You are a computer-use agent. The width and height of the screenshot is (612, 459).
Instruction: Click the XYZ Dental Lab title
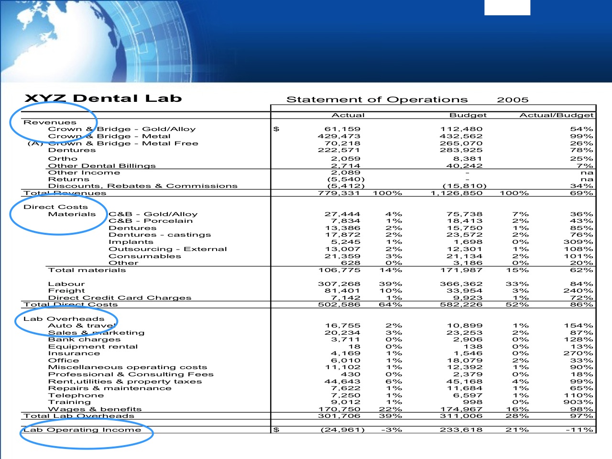click(103, 98)
